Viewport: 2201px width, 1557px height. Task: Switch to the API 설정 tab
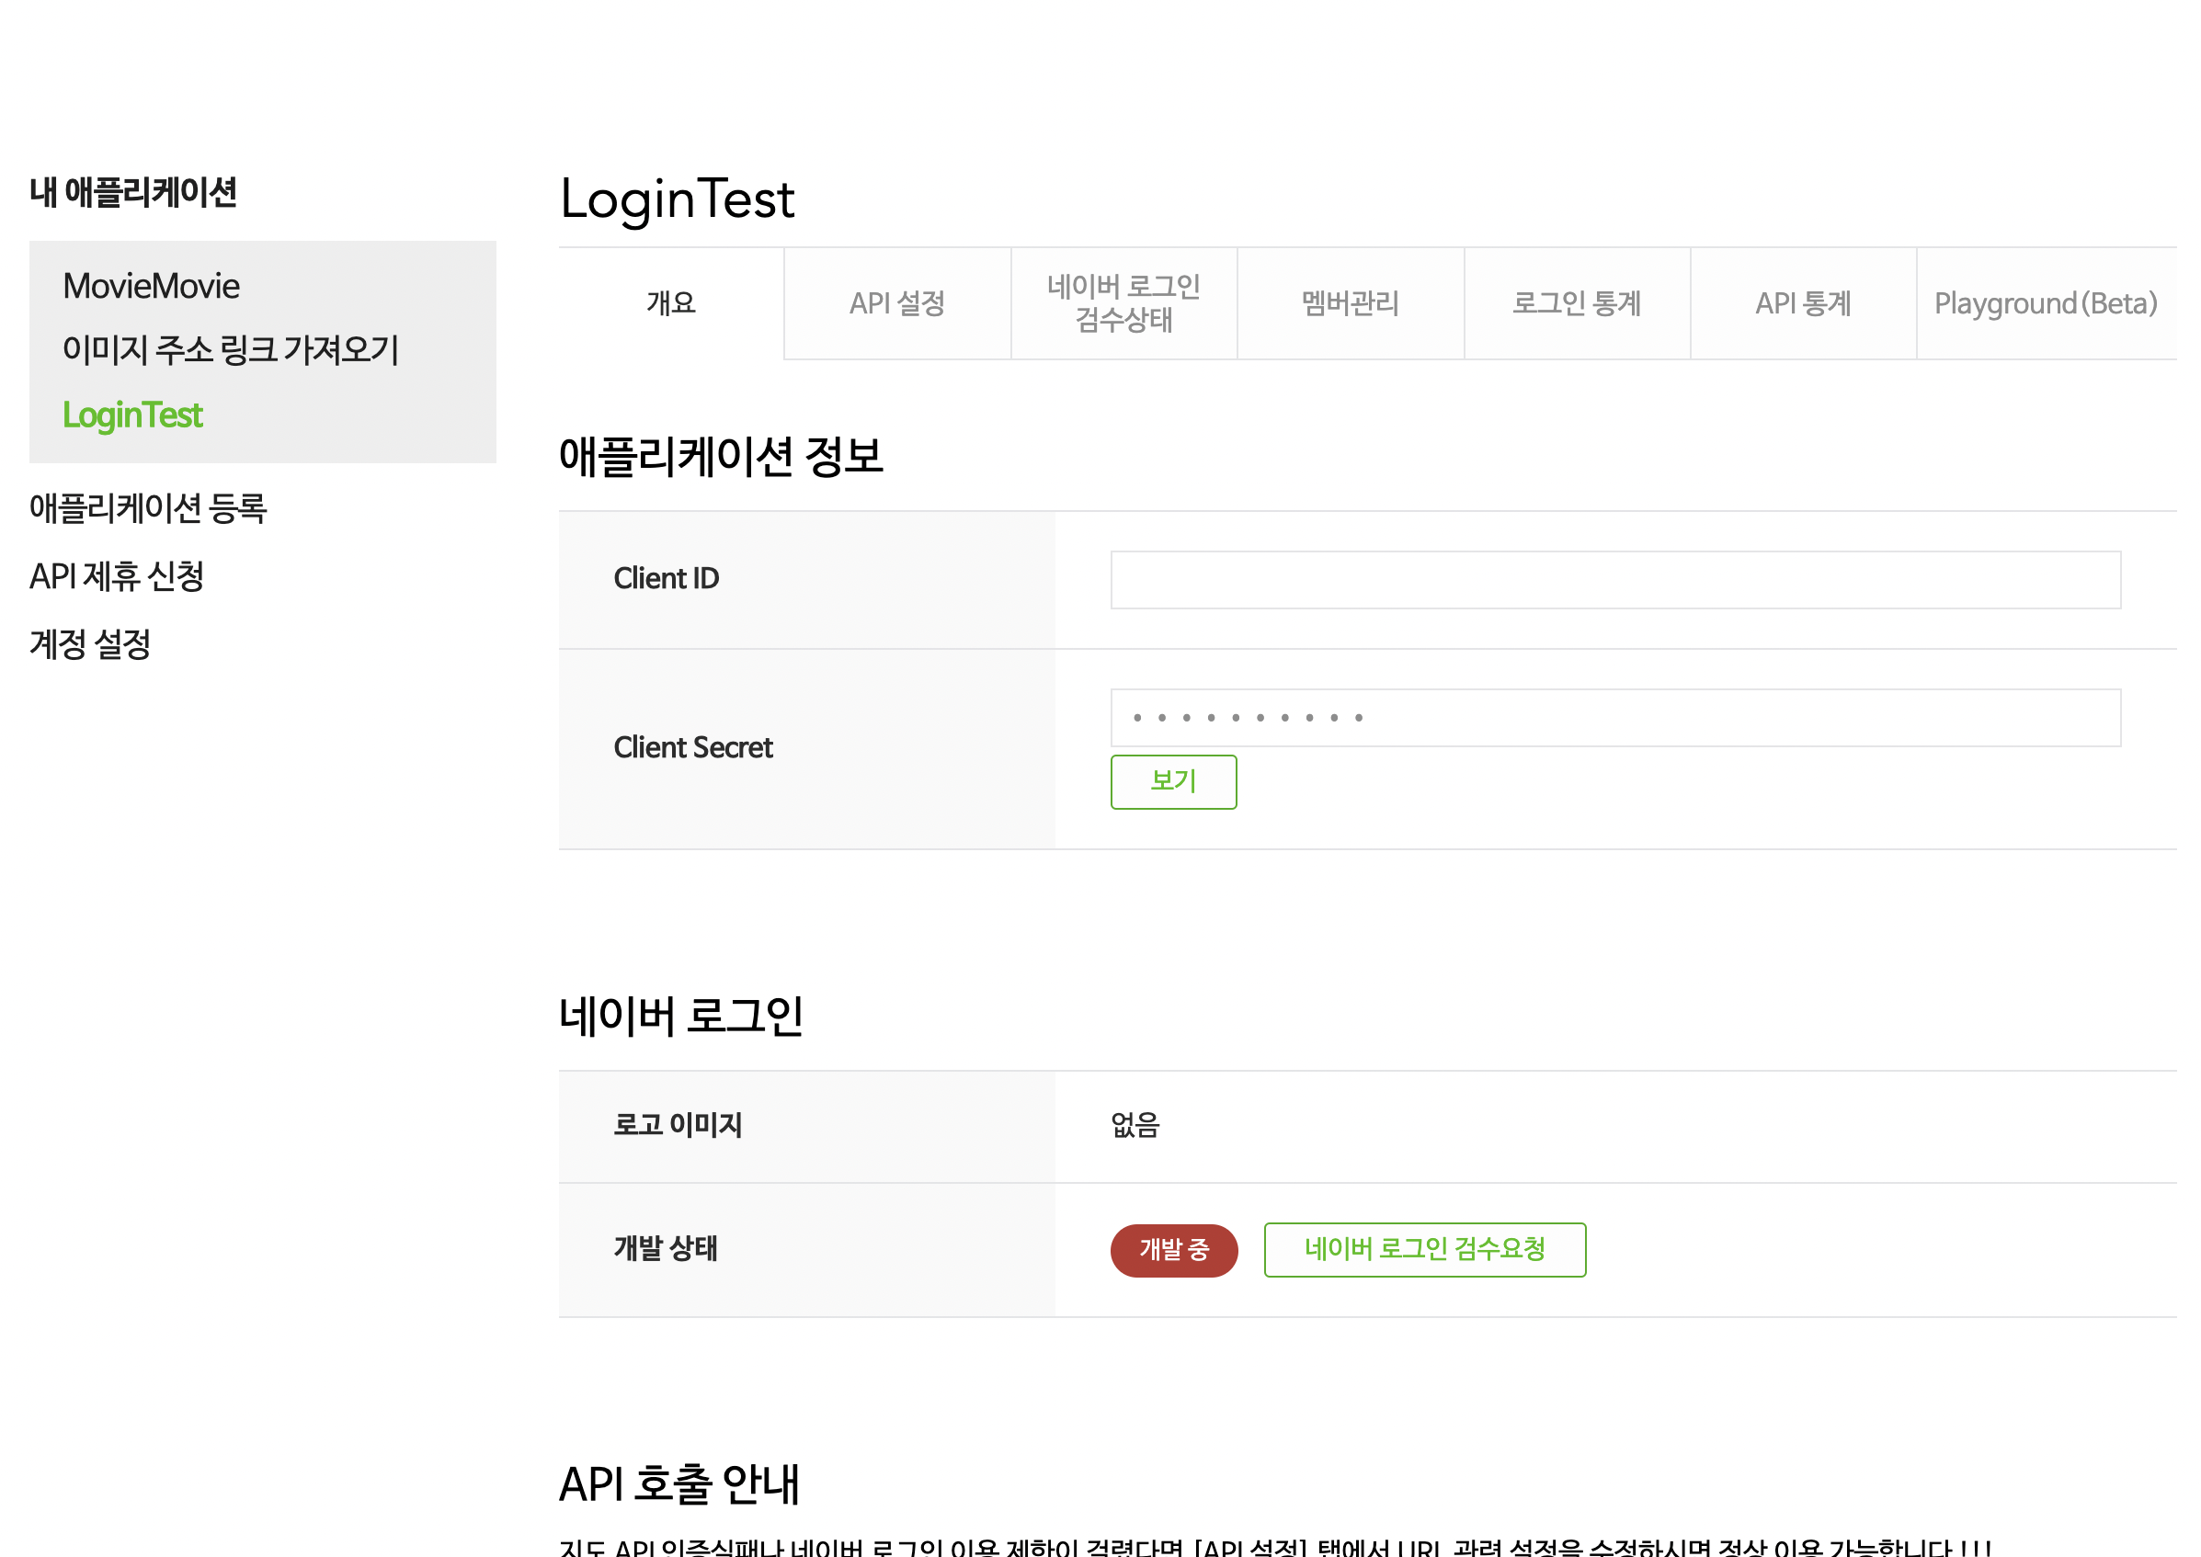[895, 304]
